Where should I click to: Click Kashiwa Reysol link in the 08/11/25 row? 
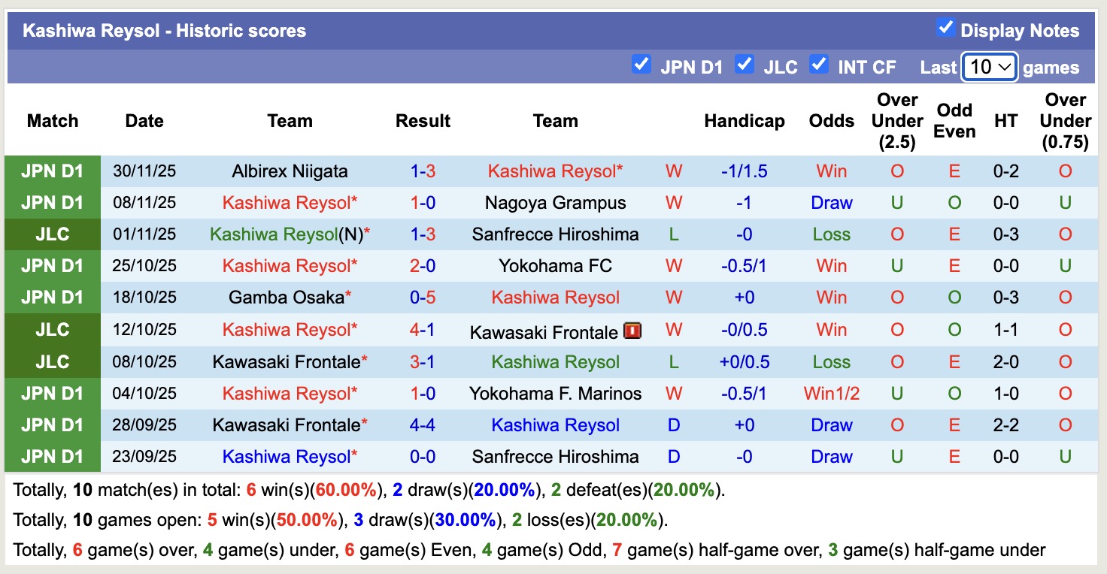(x=290, y=202)
